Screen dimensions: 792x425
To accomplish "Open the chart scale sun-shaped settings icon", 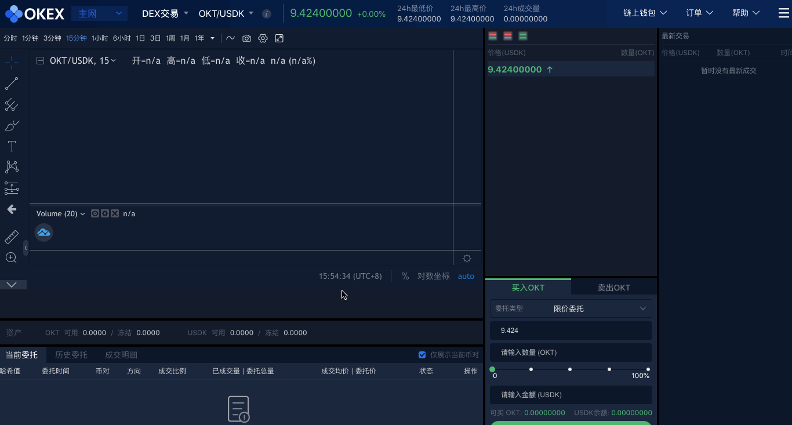I will (x=467, y=258).
